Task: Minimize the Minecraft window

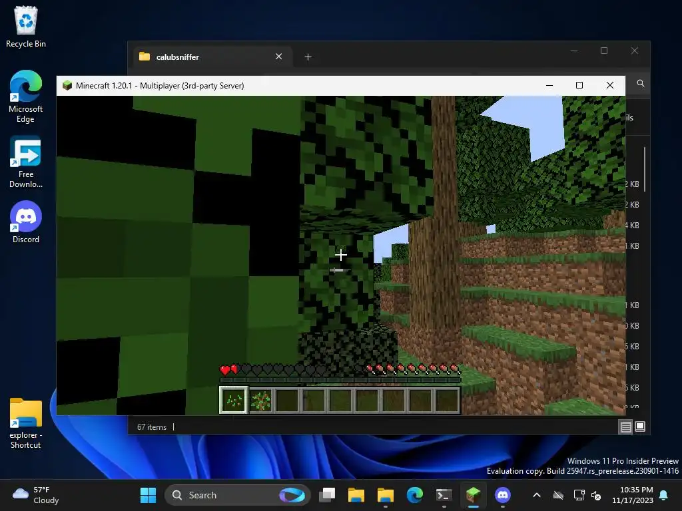Action: [549, 86]
